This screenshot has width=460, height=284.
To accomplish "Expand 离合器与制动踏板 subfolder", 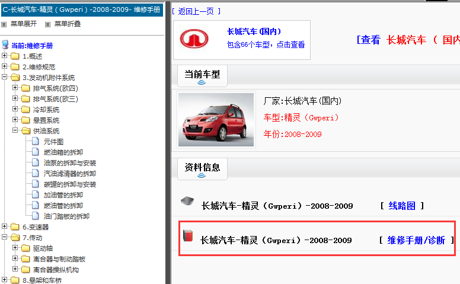I will tap(15, 258).
